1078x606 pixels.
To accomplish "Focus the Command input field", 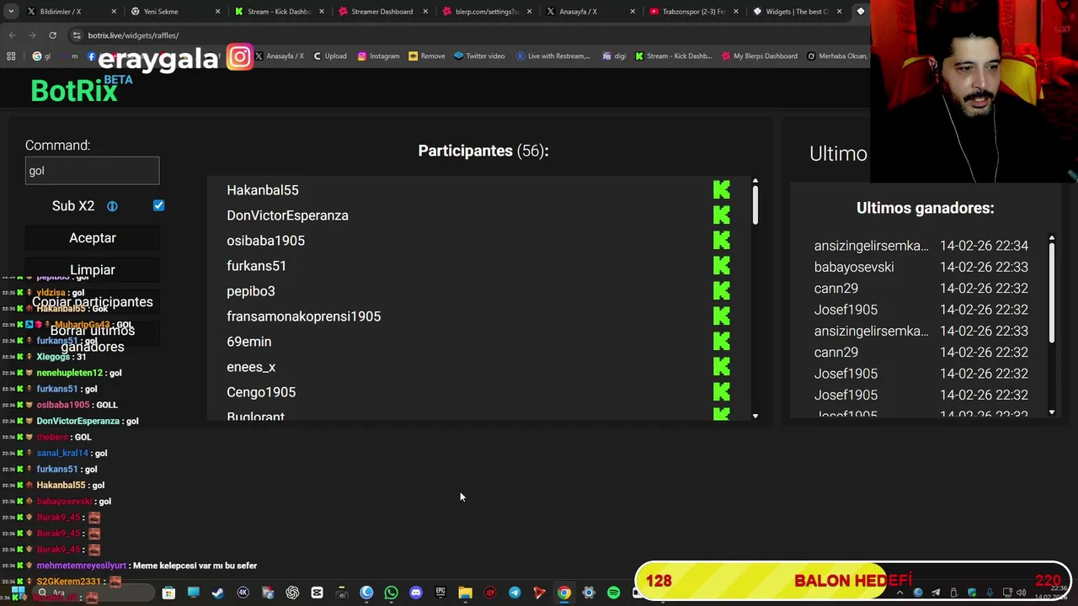I will click(92, 171).
